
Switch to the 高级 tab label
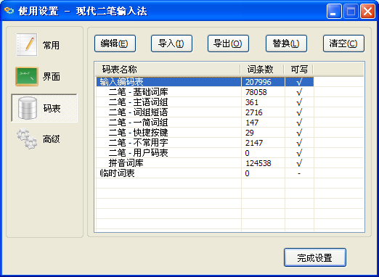[51, 139]
